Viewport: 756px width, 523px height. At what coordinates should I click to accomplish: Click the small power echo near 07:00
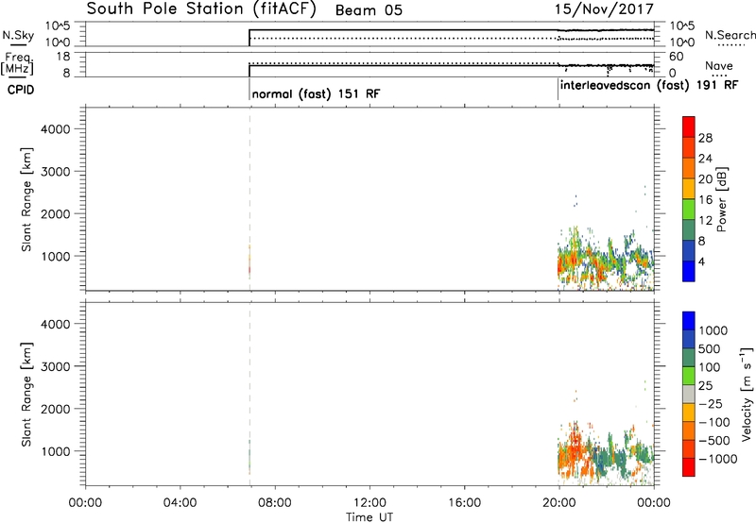249,262
